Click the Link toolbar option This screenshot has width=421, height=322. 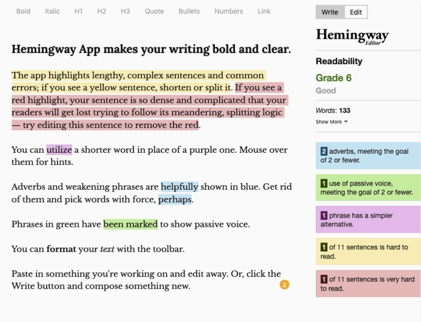pyautogui.click(x=264, y=11)
